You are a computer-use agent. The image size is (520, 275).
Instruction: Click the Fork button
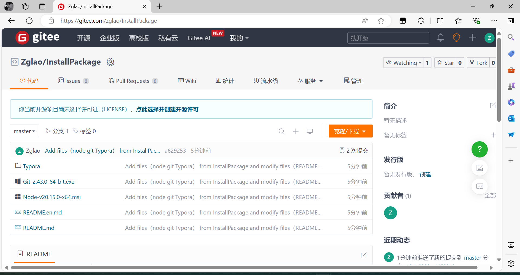click(478, 63)
